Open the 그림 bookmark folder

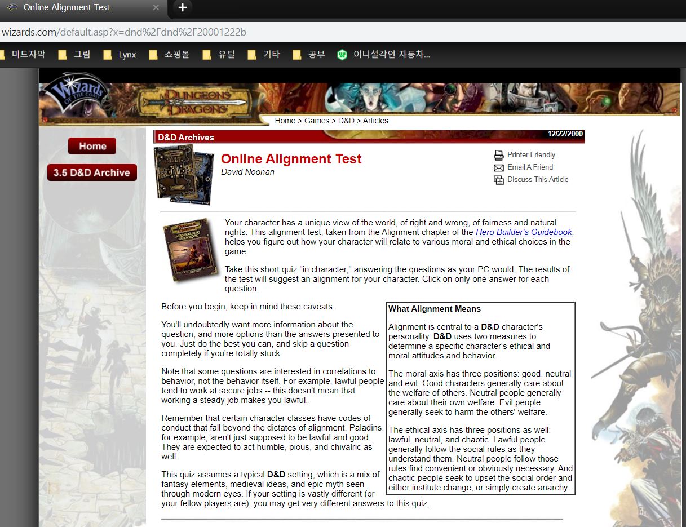74,55
